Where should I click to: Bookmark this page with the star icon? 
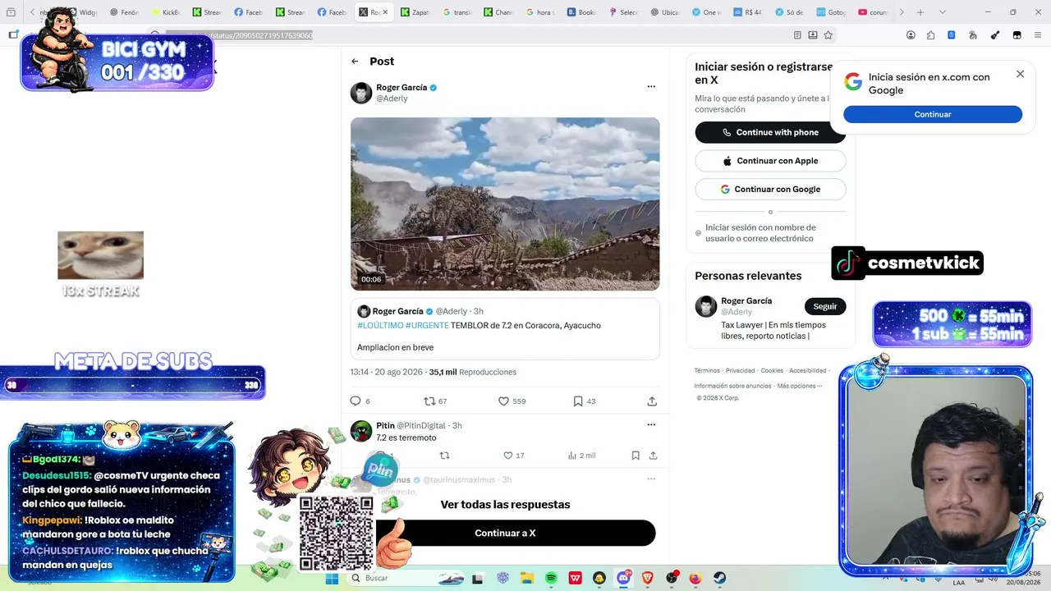point(828,35)
